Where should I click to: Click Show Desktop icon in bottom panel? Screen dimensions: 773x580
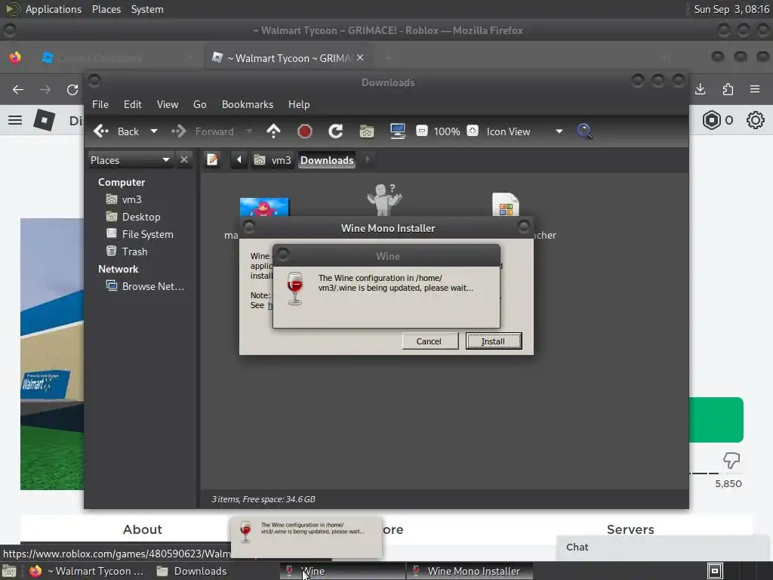9,571
